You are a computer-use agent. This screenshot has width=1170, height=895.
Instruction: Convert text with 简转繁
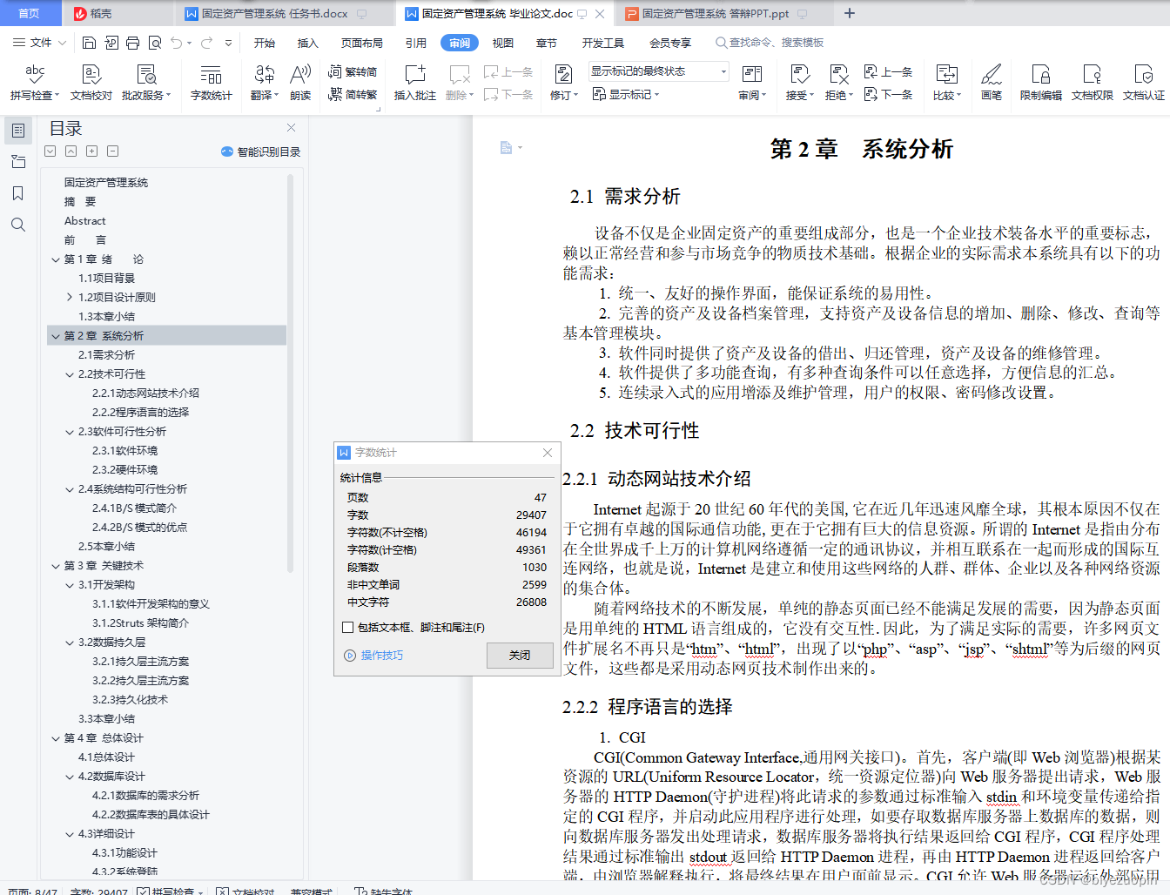pos(353,94)
